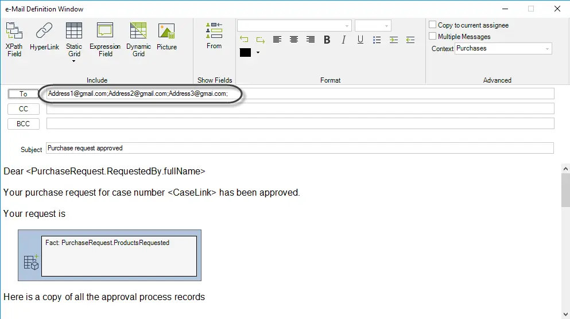This screenshot has height=319, width=570.
Task: Click in the CC address field
Action: point(300,108)
